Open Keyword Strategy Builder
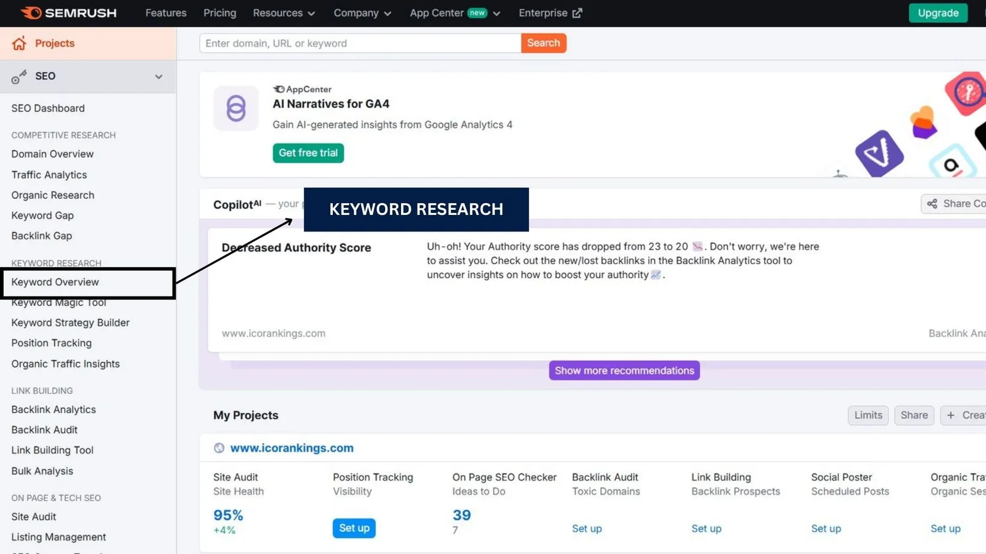This screenshot has height=554, width=986. (x=70, y=323)
